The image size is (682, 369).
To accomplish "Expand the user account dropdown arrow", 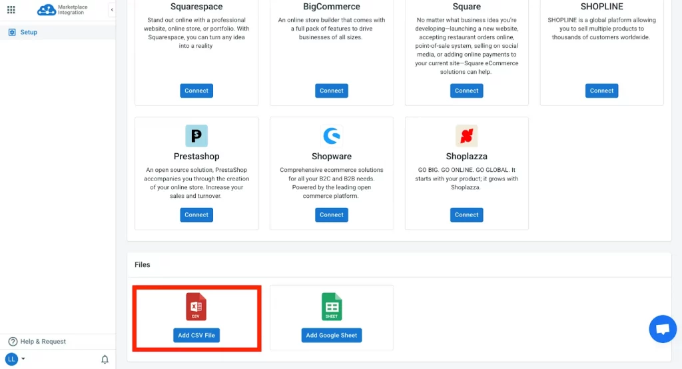I will 23,359.
